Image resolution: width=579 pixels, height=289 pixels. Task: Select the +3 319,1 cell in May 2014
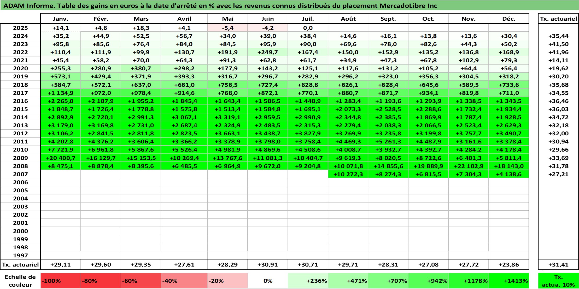tap(227, 117)
